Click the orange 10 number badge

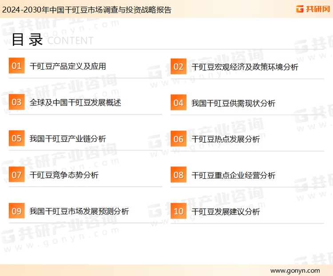178,211
